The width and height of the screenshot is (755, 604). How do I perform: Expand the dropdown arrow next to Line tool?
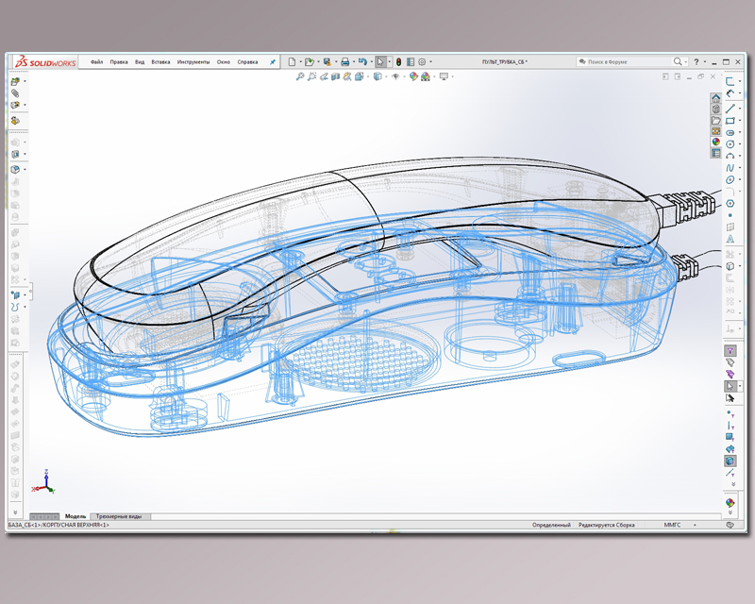740,109
